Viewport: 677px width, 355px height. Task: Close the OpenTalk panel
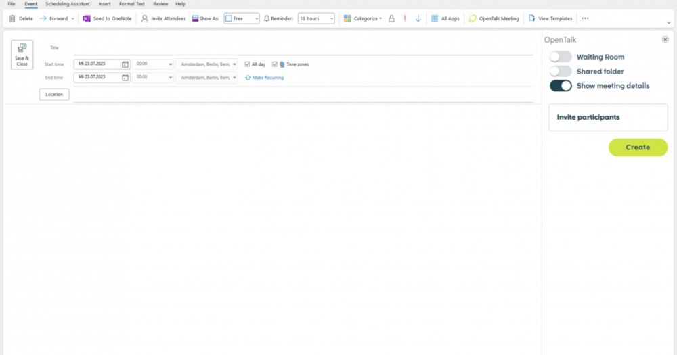click(665, 39)
